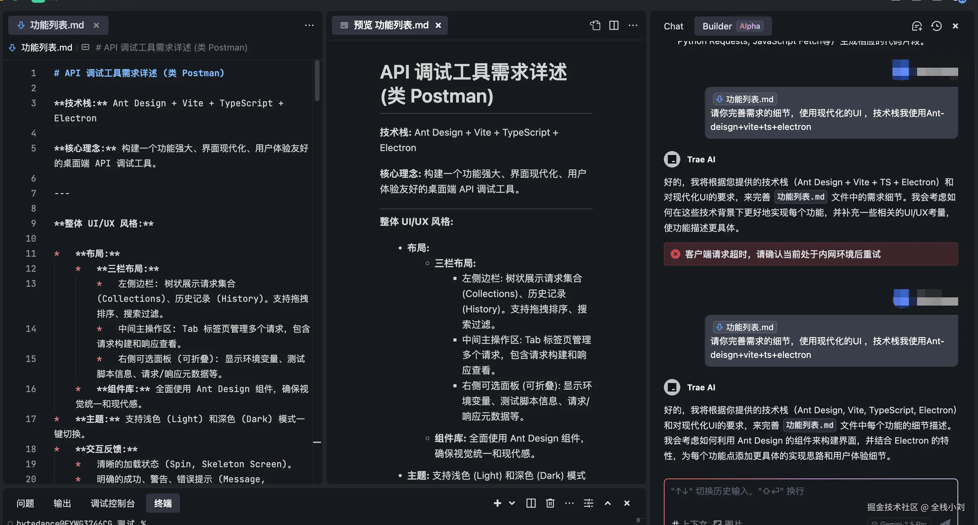
Task: Open terminal panel more actions menu
Action: pyautogui.click(x=569, y=503)
